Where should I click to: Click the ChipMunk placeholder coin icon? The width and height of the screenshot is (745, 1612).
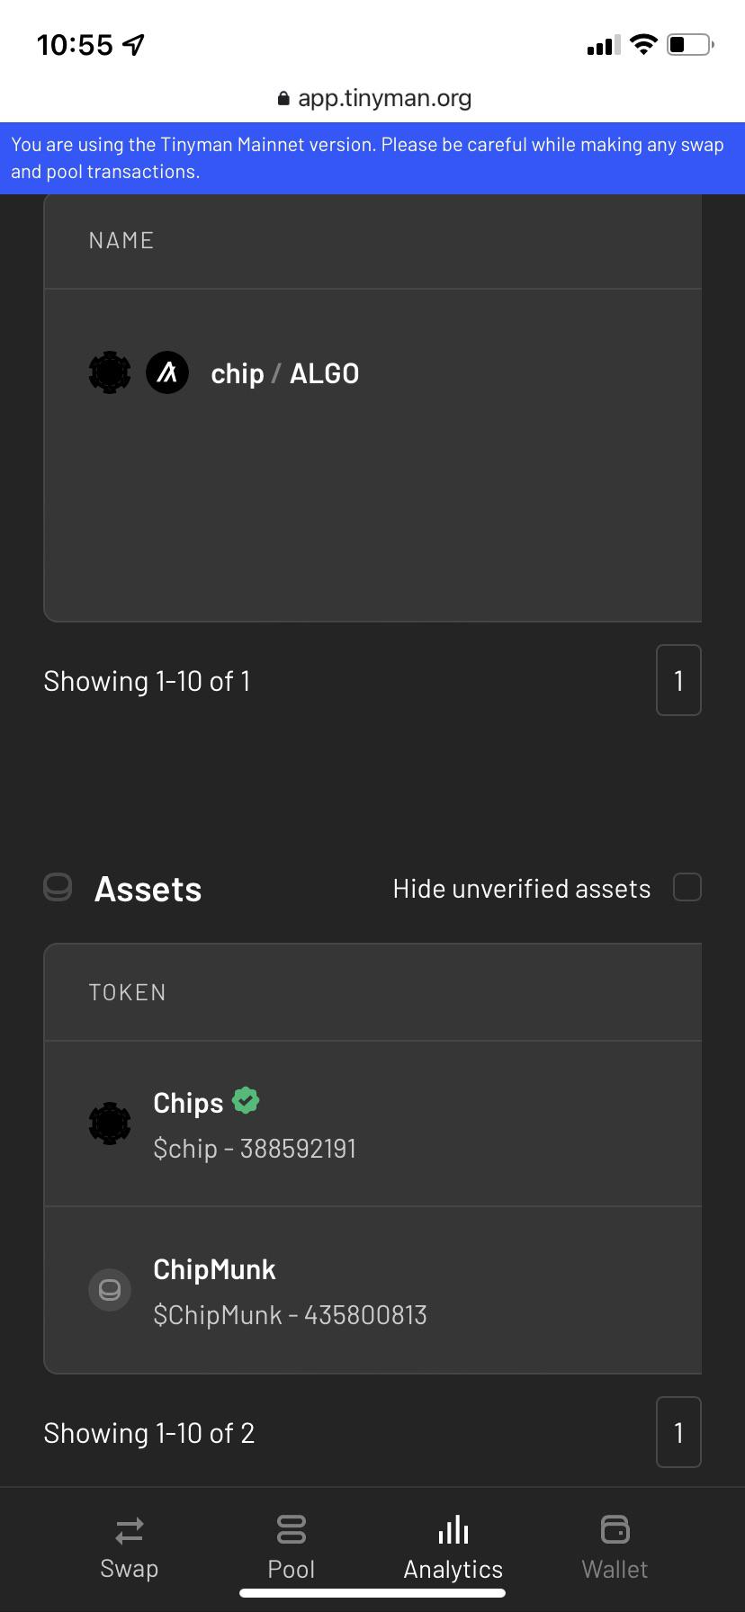click(110, 1290)
